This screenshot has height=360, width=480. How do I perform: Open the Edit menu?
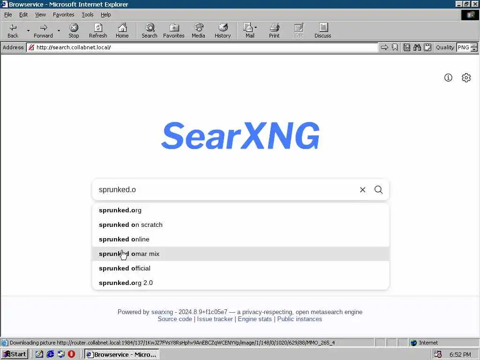point(23,15)
